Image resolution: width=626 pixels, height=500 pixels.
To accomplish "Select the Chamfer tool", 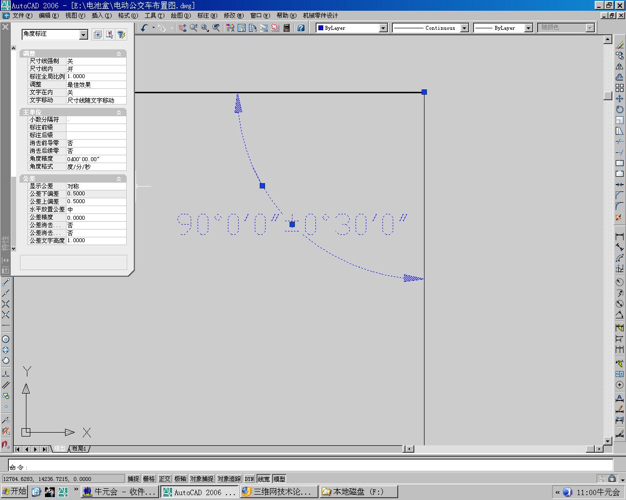I will point(620,195).
